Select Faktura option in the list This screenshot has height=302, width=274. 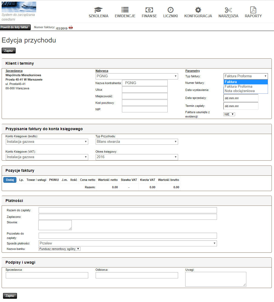(x=246, y=82)
